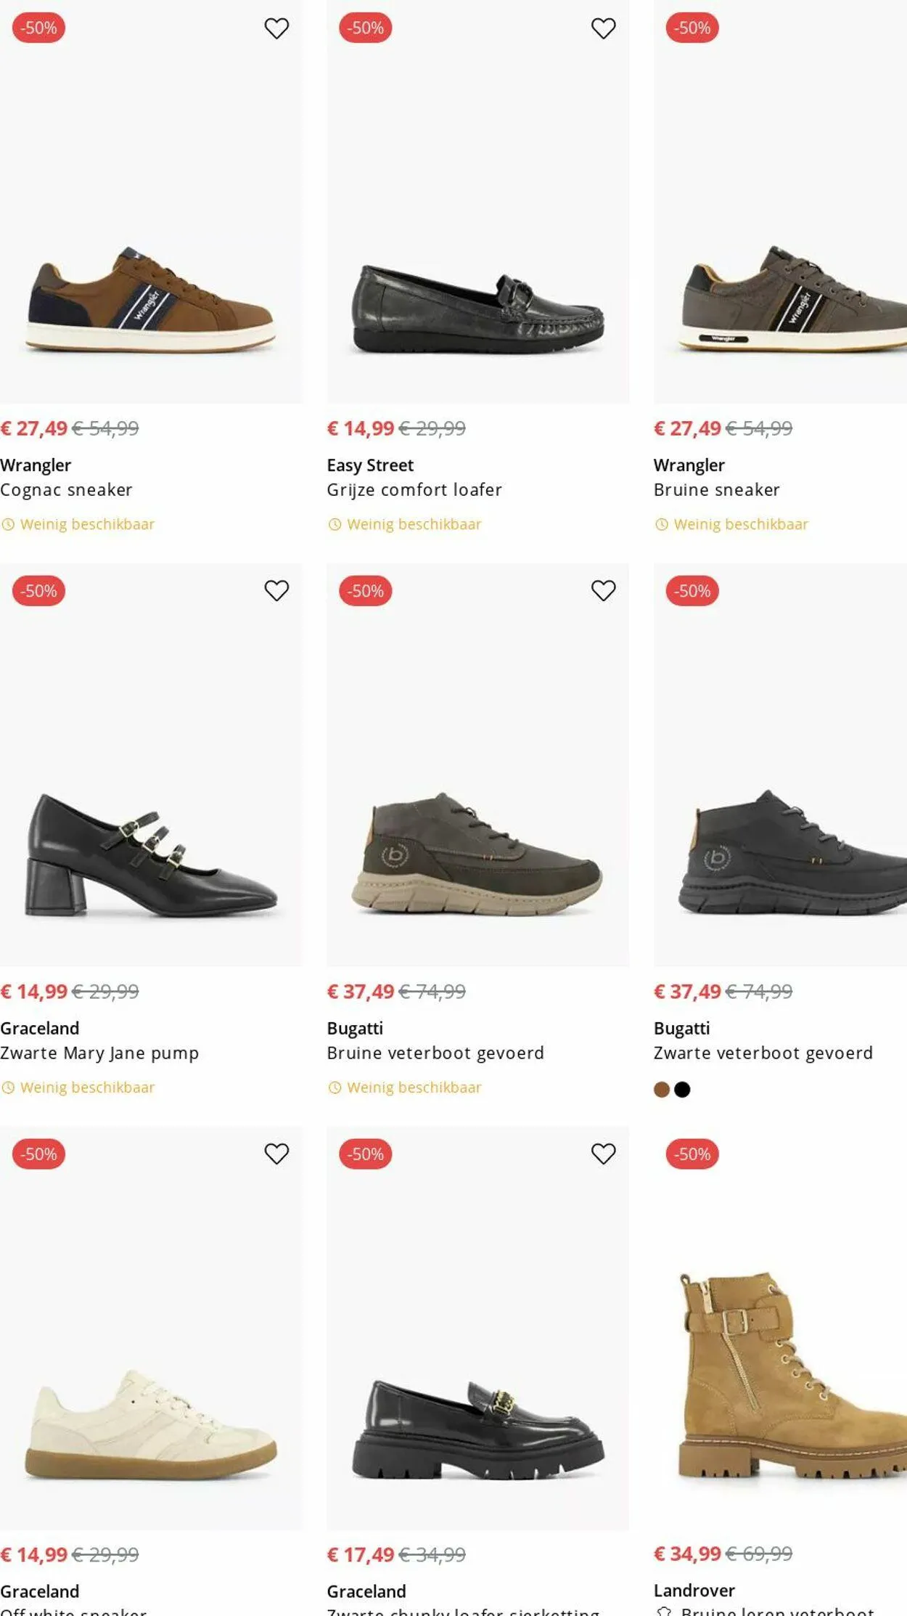This screenshot has height=1616, width=907.
Task: Click heart on Graceland Mary Jane pump
Action: [x=276, y=591]
